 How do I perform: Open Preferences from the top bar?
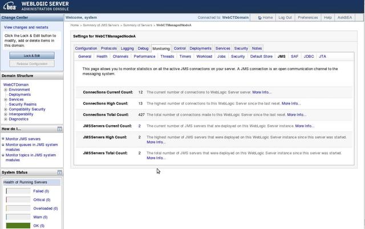pyautogui.click(x=307, y=18)
